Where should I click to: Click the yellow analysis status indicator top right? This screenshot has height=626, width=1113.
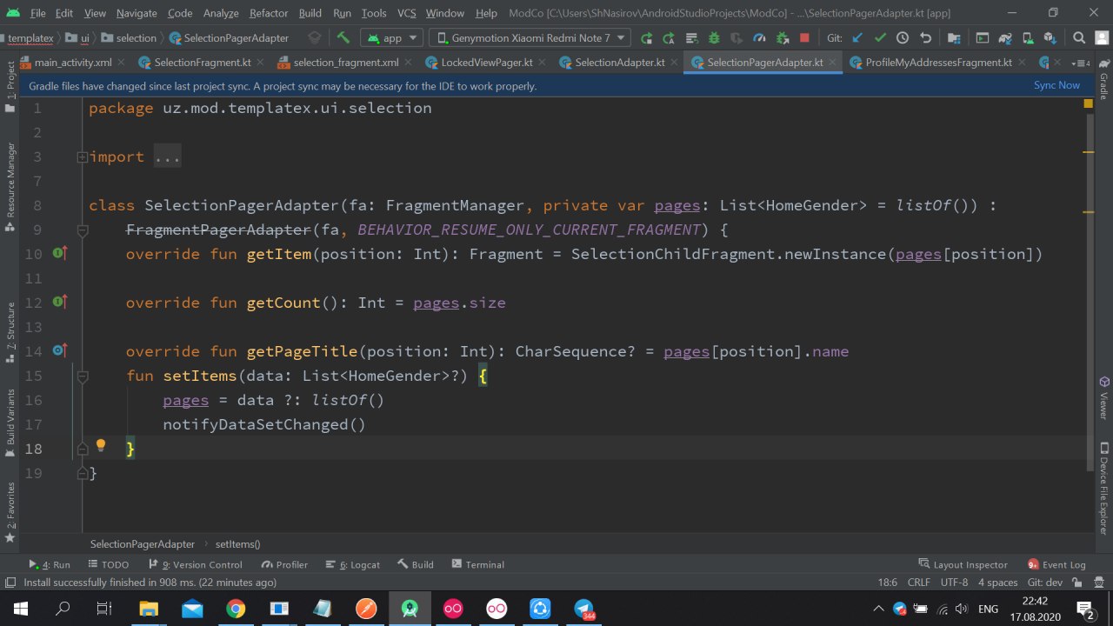[x=1088, y=103]
